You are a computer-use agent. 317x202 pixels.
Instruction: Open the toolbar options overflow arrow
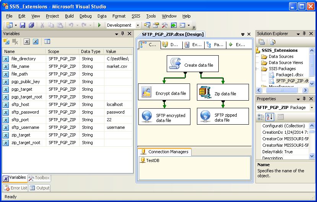point(194,27)
